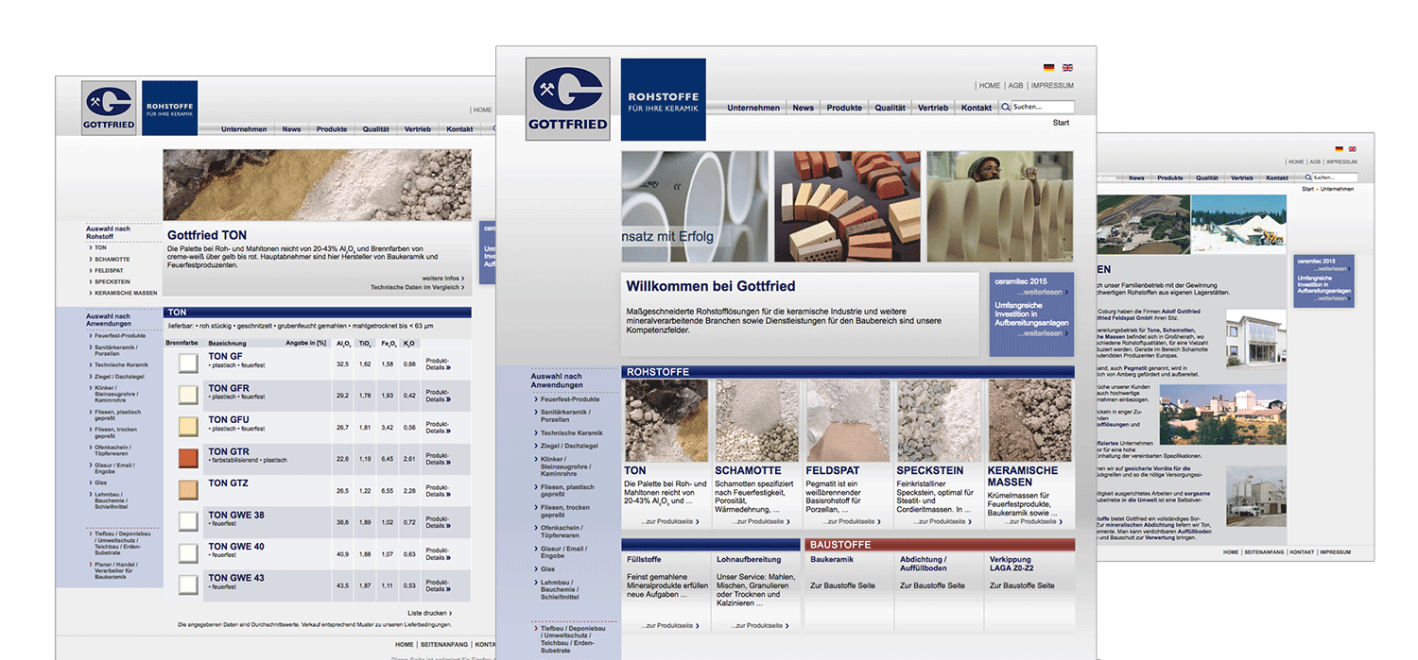This screenshot has width=1418, height=660.
Task: Expand Ziegel / Dachziegel in the center window sidebar
Action: pos(571,446)
